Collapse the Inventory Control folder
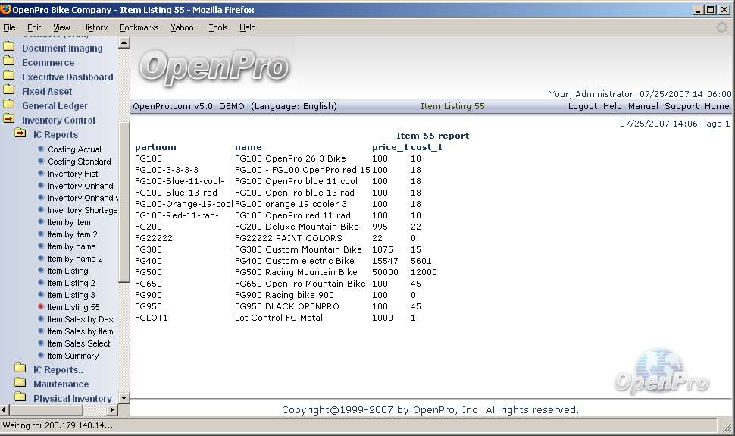Image resolution: width=735 pixels, height=436 pixels. (9, 120)
